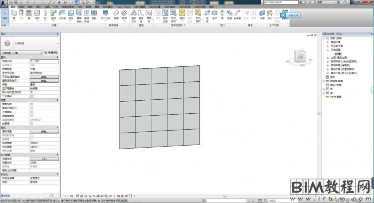Check the Section Box (剖面框) checkbox
374x203 pixels.
(x=32, y=124)
